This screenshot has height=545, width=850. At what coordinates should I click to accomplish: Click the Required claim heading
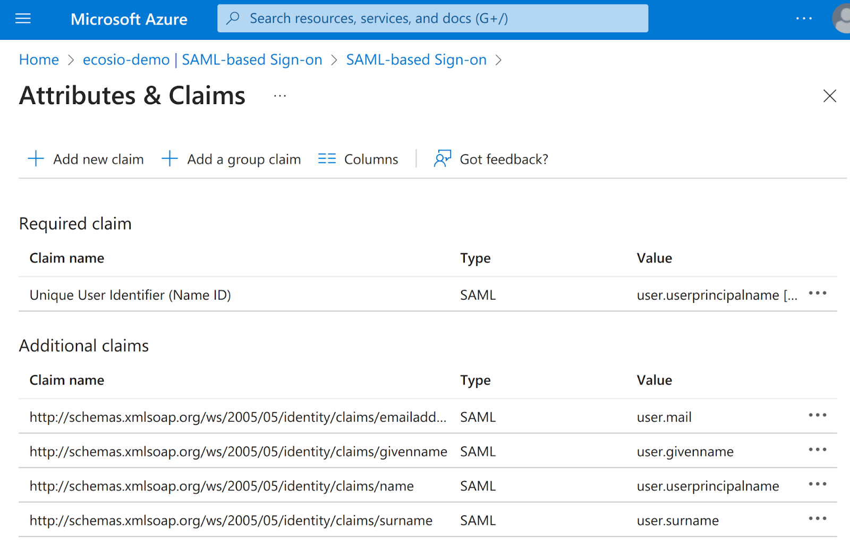[x=75, y=224]
